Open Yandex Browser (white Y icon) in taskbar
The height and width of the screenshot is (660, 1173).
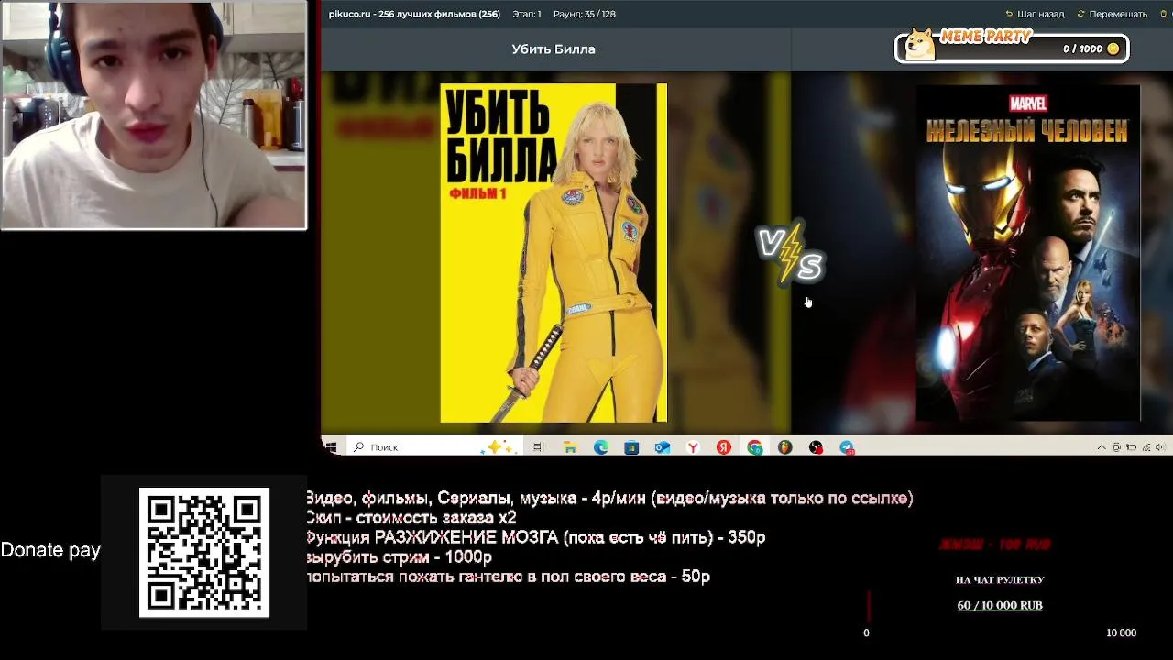693,446
